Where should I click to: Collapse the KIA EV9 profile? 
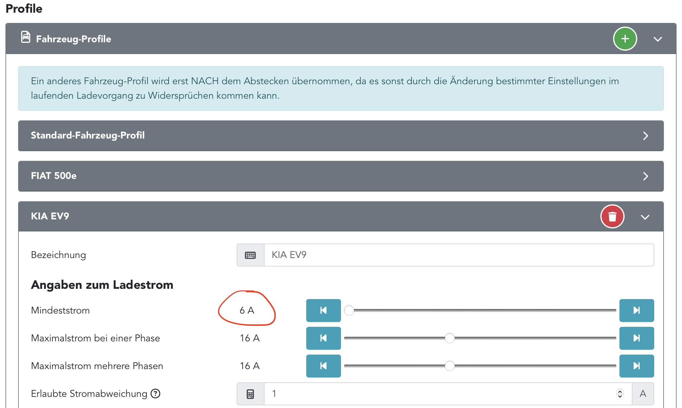645,217
